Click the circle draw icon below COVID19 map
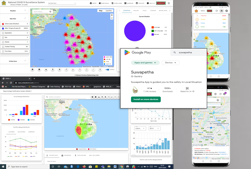The height and width of the screenshot is (169, 251). (x=87, y=69)
